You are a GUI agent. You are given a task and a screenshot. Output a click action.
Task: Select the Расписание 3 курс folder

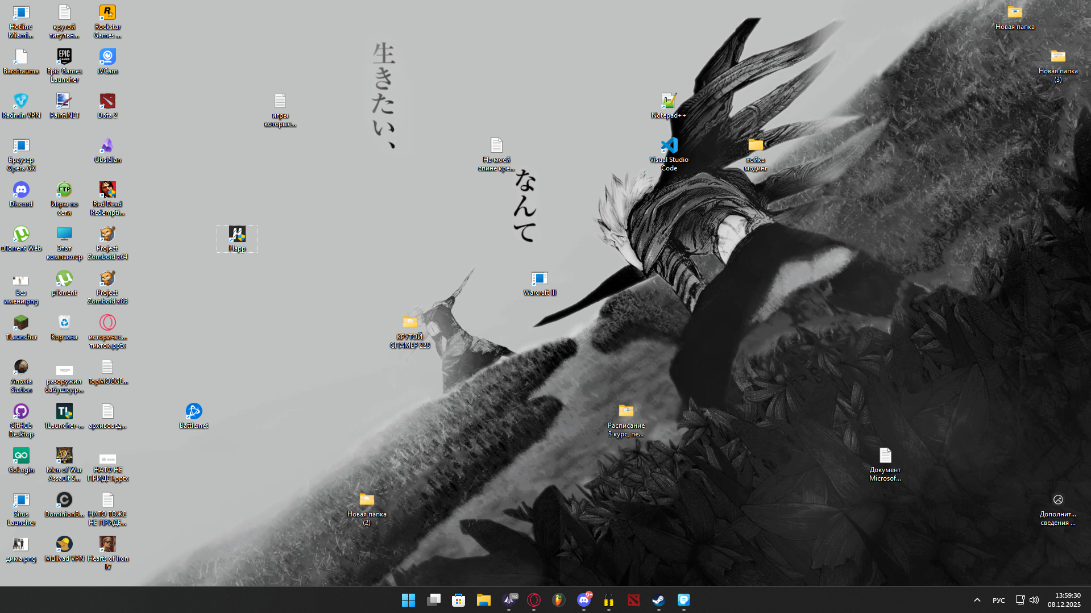(x=626, y=421)
